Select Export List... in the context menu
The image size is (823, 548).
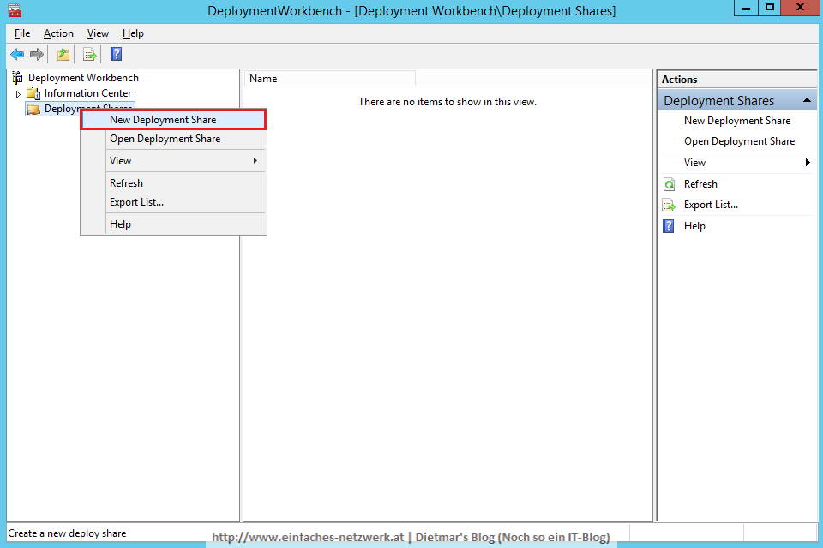[173, 202]
